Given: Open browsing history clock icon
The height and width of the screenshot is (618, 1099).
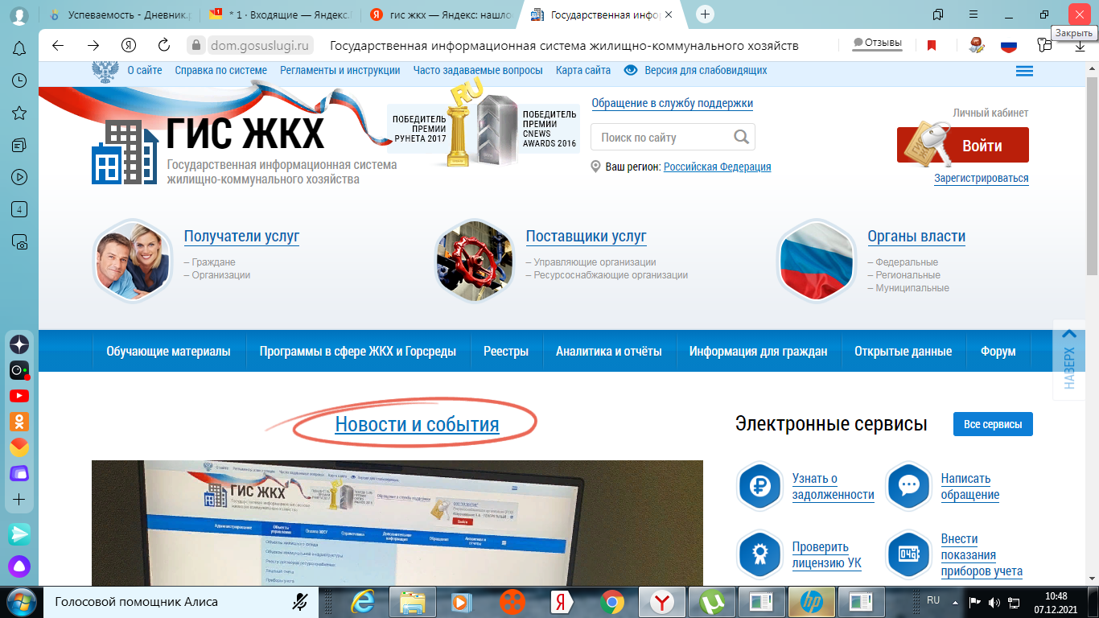Looking at the screenshot, I should pos(19,81).
